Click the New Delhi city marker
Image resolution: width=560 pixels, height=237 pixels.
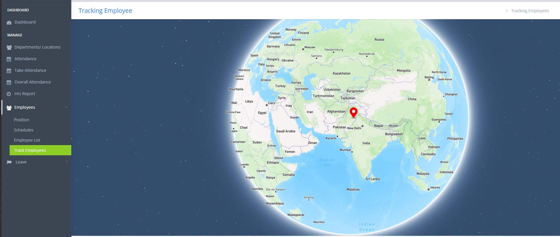coord(362,126)
